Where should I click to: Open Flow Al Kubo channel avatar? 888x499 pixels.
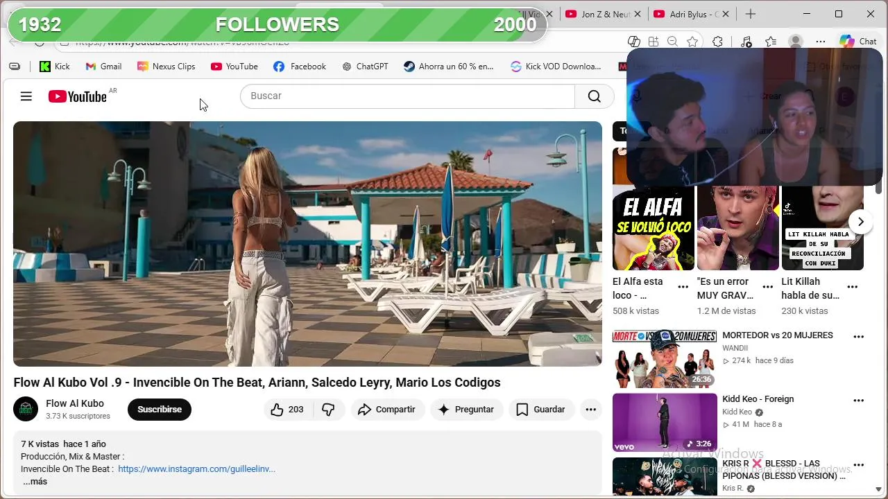pyautogui.click(x=26, y=409)
